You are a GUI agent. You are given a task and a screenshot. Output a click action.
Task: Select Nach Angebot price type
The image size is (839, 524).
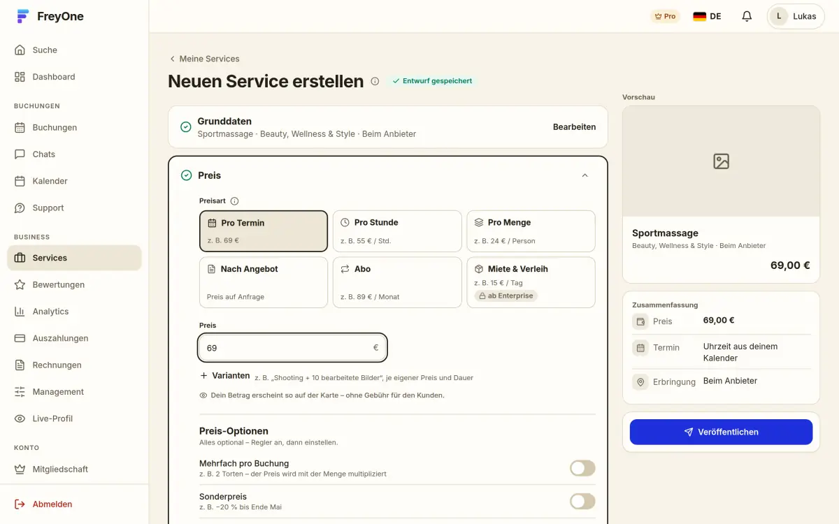click(263, 282)
